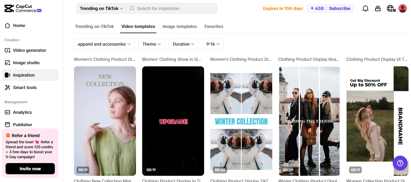Click the Refer a friend heading
This screenshot has height=182, width=411.
pyautogui.click(x=26, y=135)
